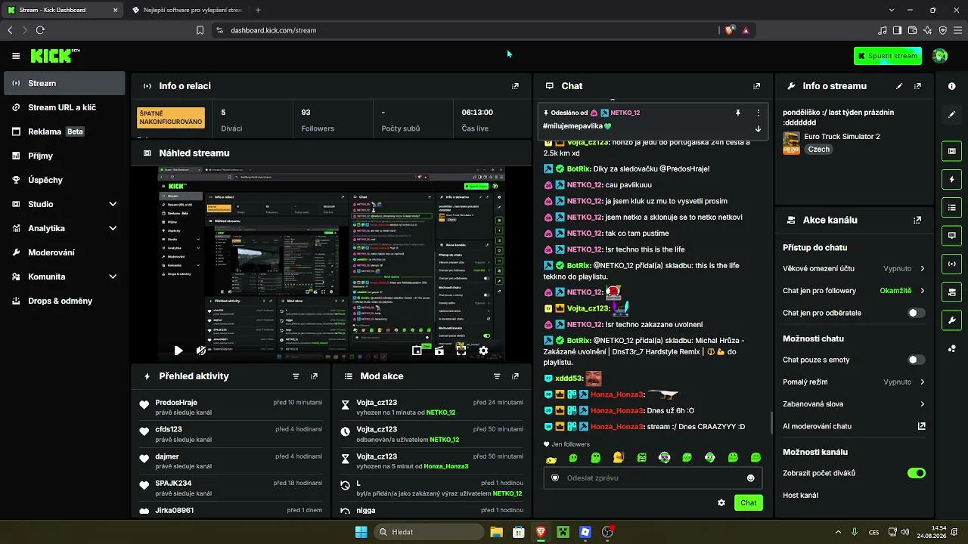Enter fullscreen in the stream preview player
This screenshot has height=544, width=968.
[461, 351]
